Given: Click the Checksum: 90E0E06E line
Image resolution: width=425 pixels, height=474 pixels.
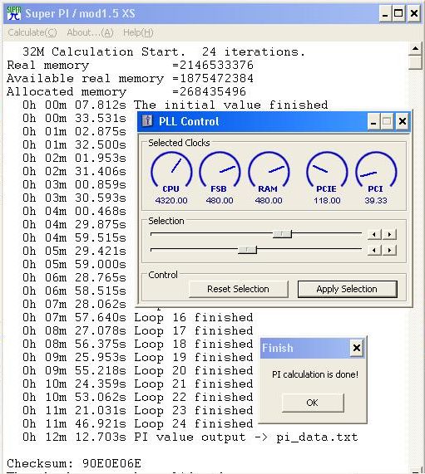Looking at the screenshot, I should tap(74, 463).
